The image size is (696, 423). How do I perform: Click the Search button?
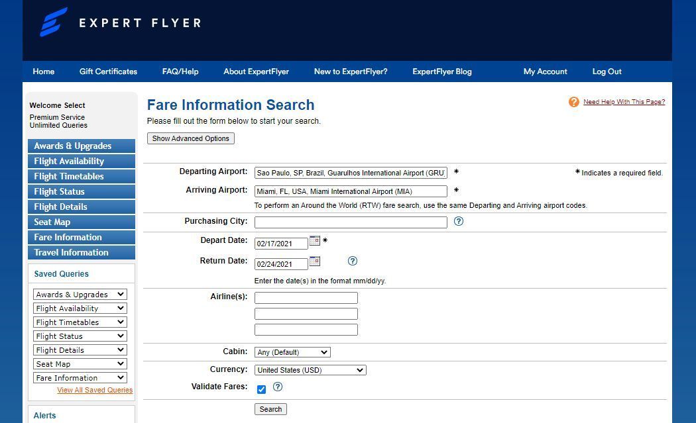tap(270, 409)
